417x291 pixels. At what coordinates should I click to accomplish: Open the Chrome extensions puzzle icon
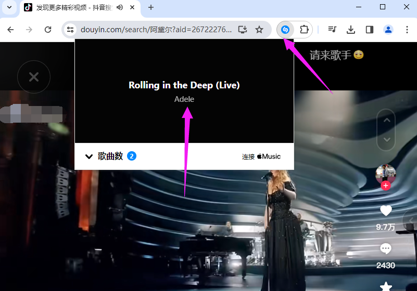click(304, 30)
